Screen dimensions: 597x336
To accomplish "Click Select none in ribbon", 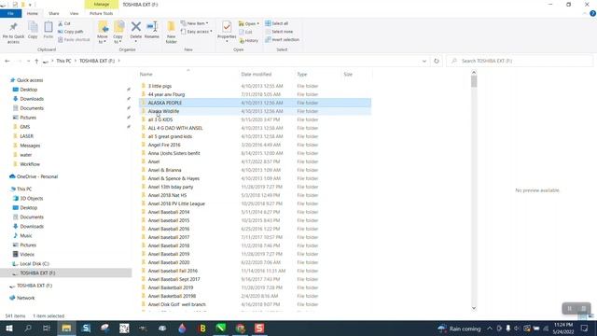I will [279, 32].
